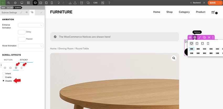
Task: Select the Disable radio option
Action: [3, 81]
